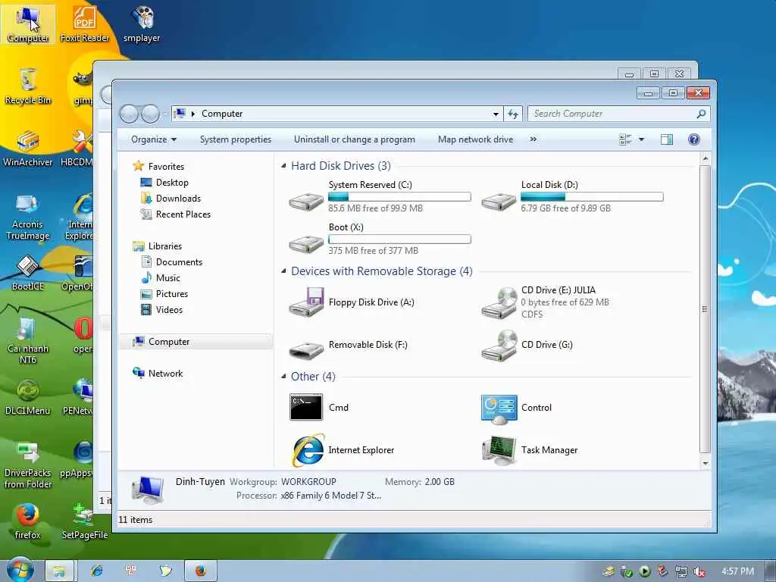Viewport: 776px width, 582px height.
Task: Open the view options dropdown arrow
Action: pyautogui.click(x=641, y=139)
